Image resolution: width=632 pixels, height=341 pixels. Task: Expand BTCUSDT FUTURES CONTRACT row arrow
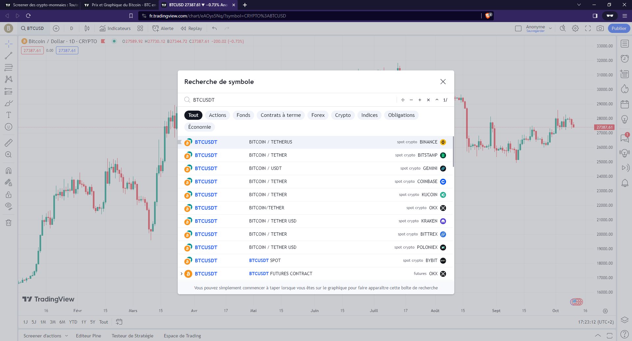(181, 273)
